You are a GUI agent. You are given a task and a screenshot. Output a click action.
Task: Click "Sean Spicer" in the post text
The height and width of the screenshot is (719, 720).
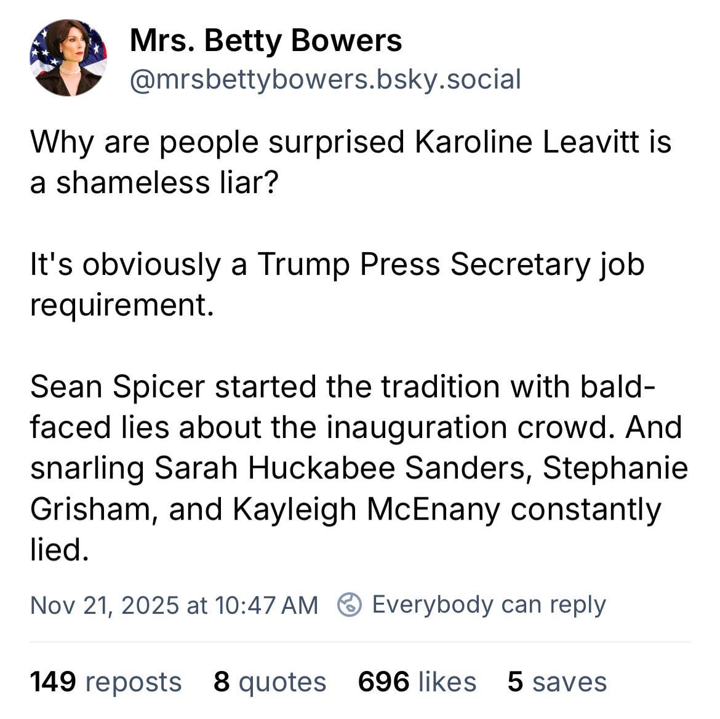117,387
